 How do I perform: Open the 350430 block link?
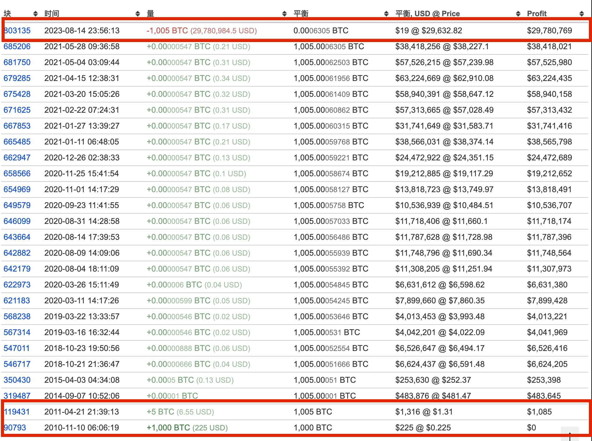click(17, 380)
